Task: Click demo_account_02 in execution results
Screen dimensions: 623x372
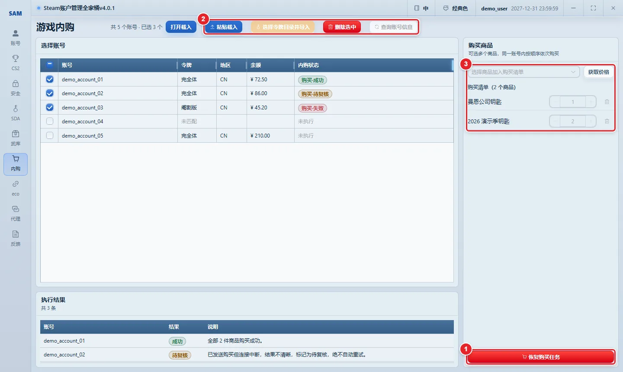Action: (64, 354)
